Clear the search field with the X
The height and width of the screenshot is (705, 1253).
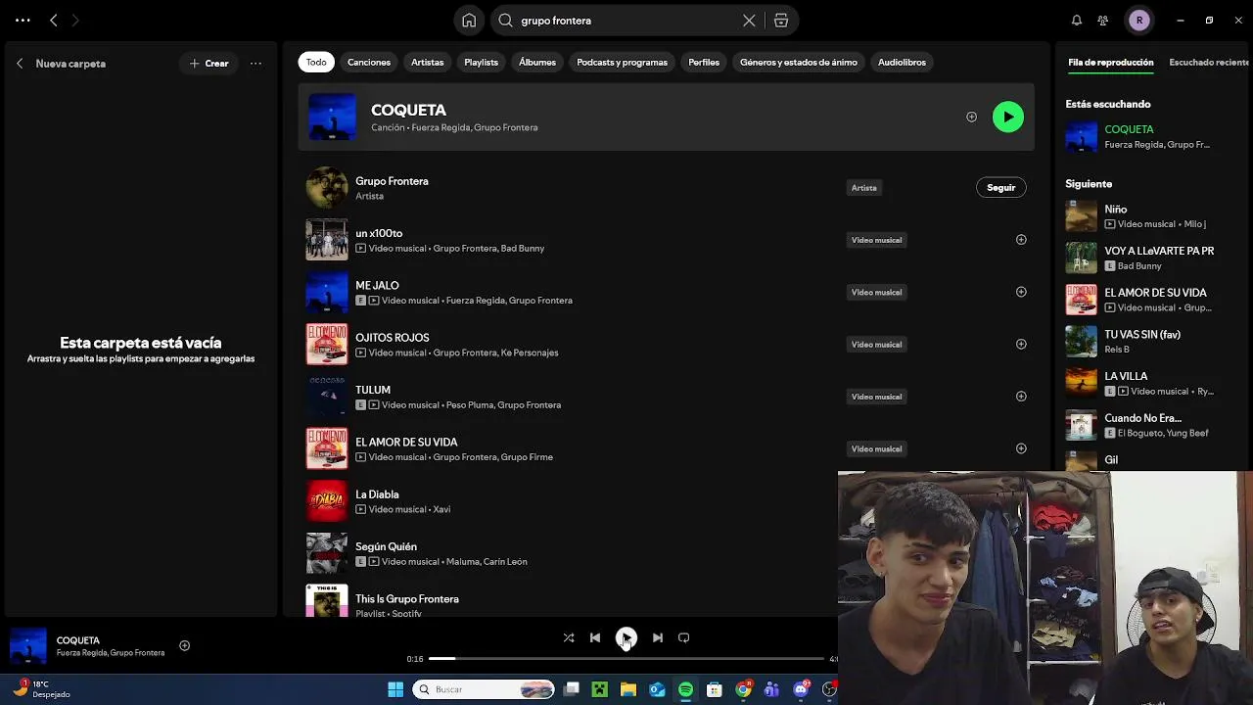(x=749, y=21)
